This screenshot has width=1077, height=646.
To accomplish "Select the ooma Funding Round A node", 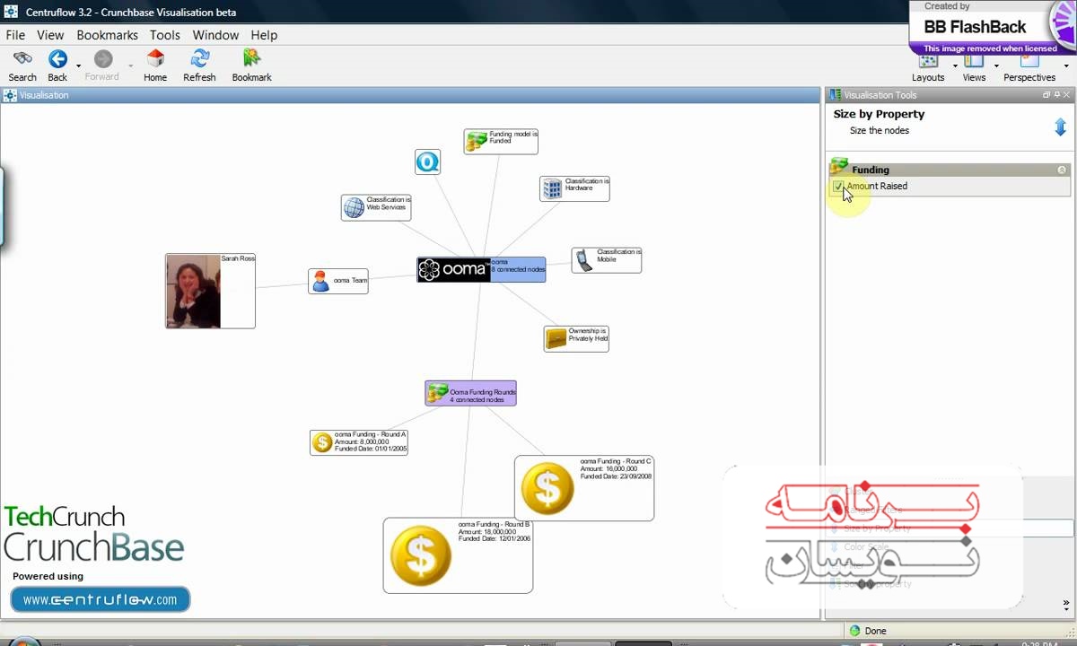I will 359,442.
